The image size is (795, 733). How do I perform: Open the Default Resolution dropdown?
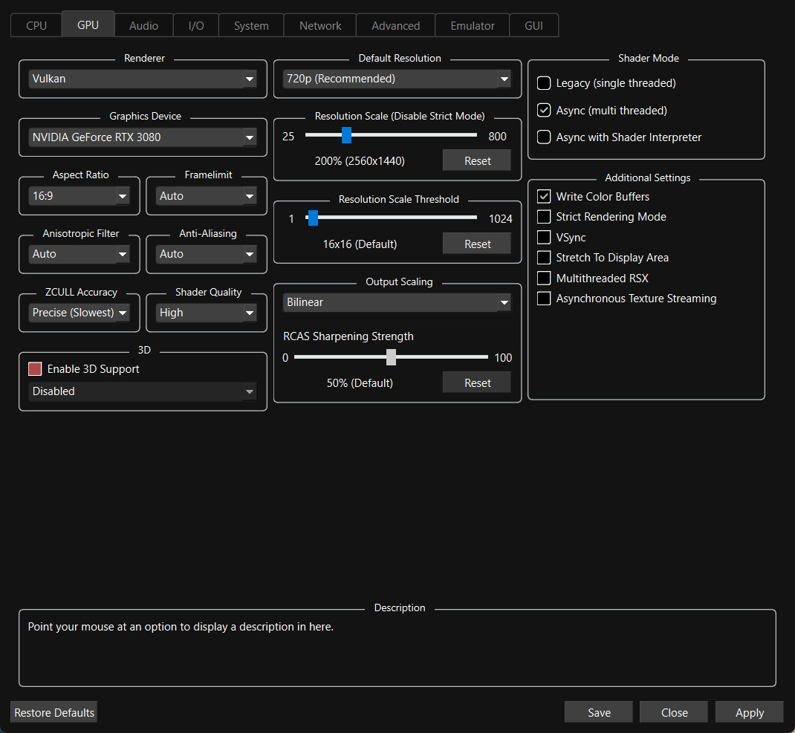click(x=397, y=79)
